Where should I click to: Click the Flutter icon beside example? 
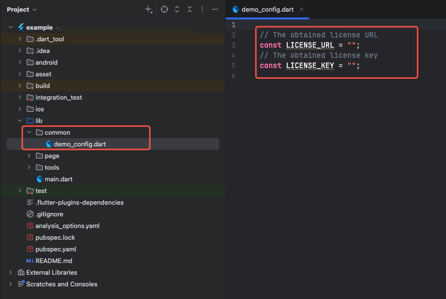[21, 28]
